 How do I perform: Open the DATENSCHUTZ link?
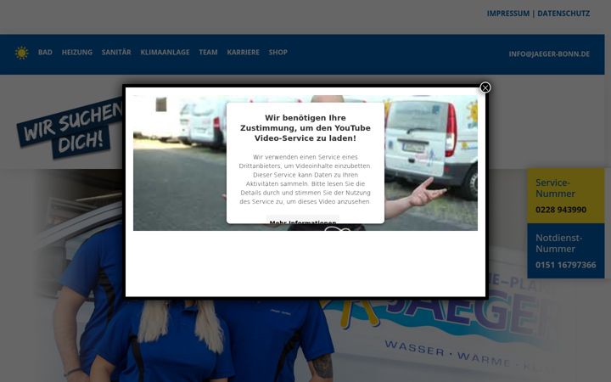coord(563,14)
